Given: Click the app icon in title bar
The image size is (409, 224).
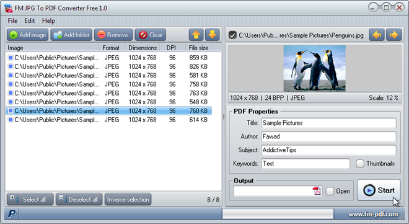Looking at the screenshot, I should point(8,8).
